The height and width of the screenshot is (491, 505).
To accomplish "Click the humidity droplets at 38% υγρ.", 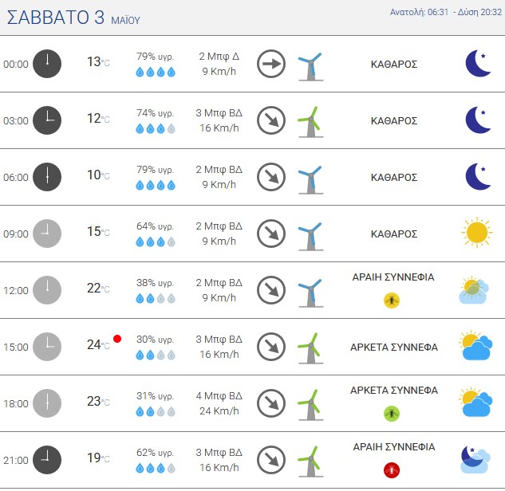I will point(156,299).
